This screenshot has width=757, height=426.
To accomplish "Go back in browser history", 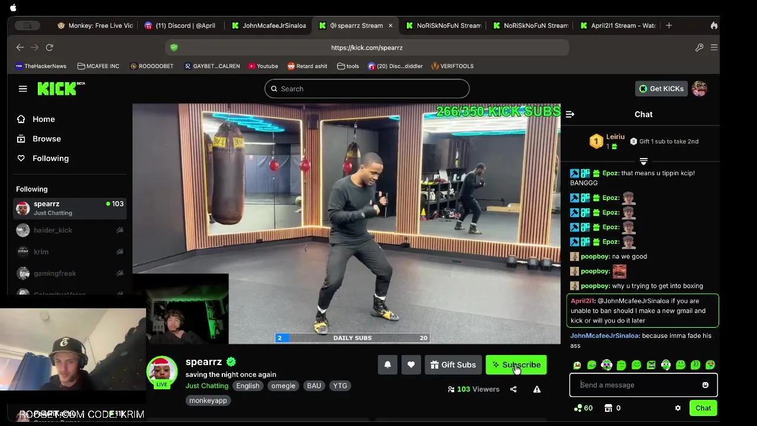I will (x=20, y=47).
